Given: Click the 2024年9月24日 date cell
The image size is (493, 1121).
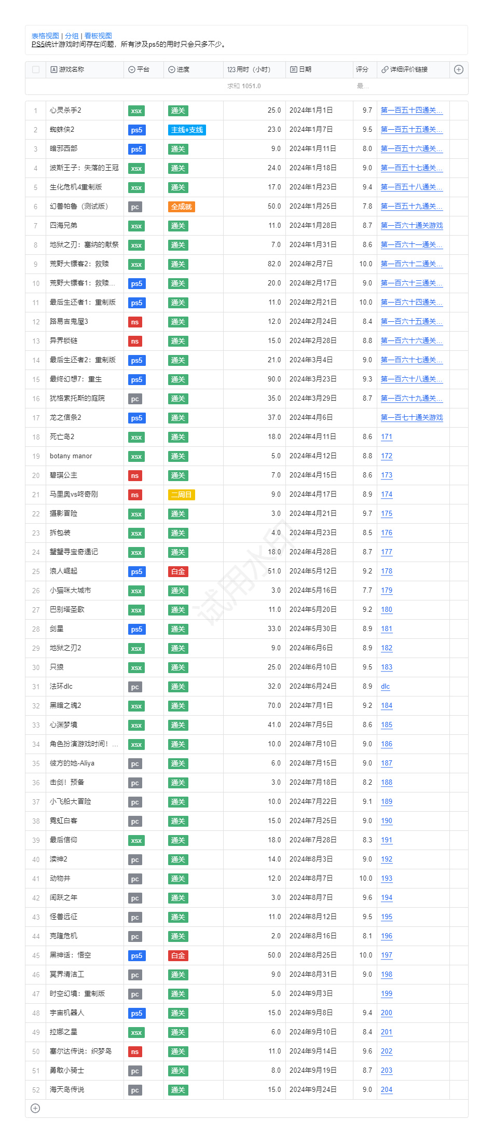Looking at the screenshot, I should pyautogui.click(x=319, y=1090).
